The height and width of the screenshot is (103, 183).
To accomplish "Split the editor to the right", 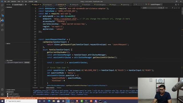I will pyautogui.click(x=178, y=5).
